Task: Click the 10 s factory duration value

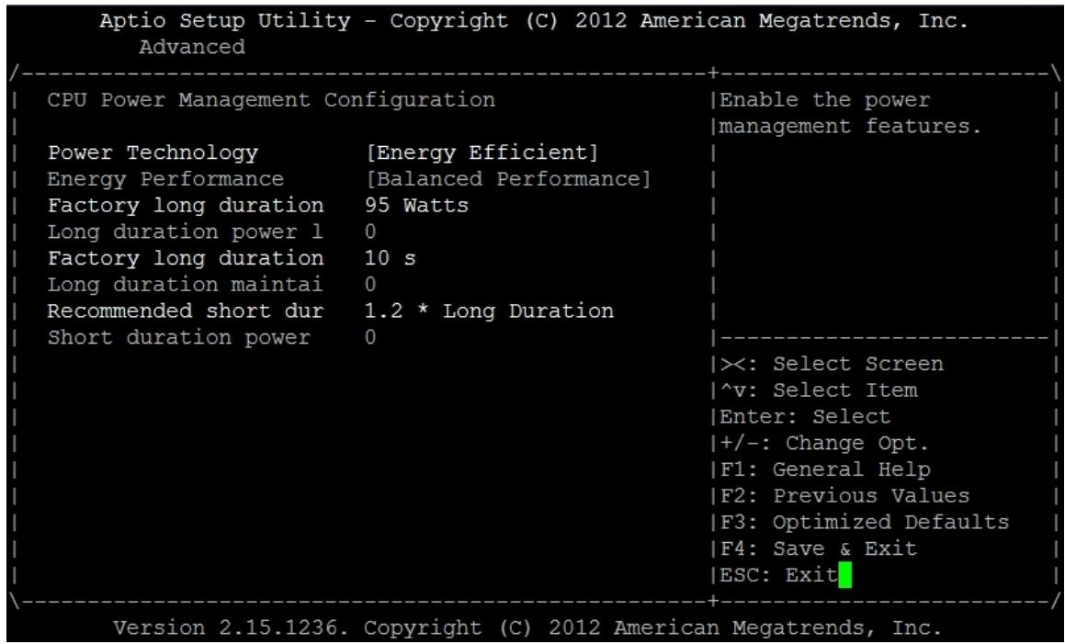Action: click(x=390, y=258)
